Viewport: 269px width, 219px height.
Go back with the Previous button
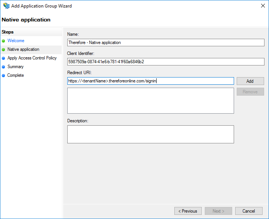(188, 211)
